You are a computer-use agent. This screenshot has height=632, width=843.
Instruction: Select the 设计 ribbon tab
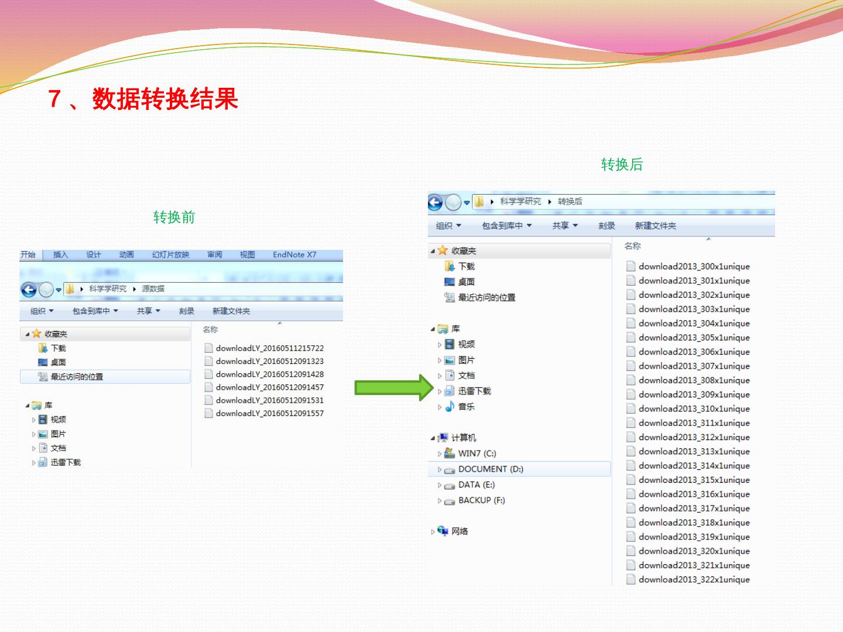click(94, 255)
